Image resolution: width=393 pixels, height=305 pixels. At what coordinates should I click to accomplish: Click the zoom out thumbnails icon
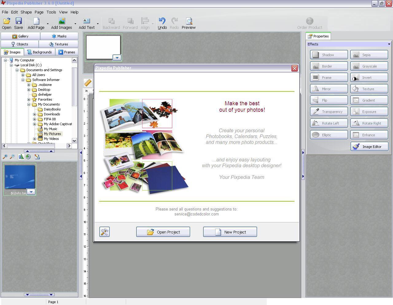point(12,157)
